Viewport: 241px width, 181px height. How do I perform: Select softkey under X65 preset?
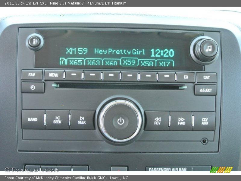[x=74, y=75]
